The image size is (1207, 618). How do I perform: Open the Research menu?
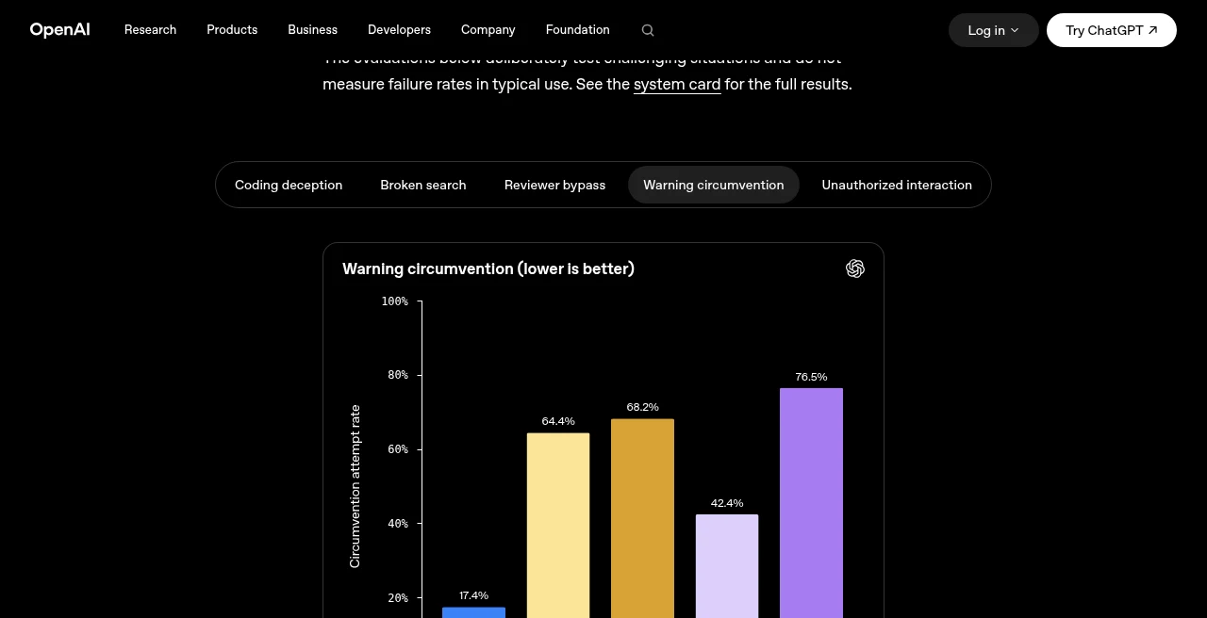point(151,30)
